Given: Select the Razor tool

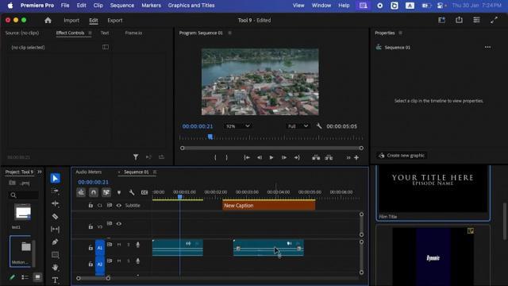Looking at the screenshot, I should coord(55,216).
